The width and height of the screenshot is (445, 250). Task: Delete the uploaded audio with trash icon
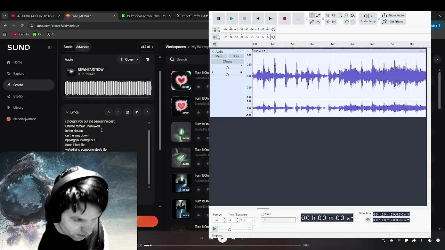coord(147,59)
